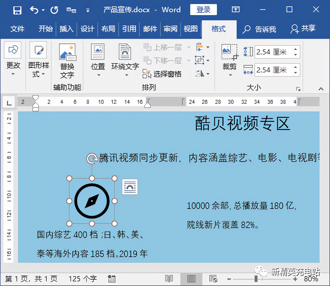Open the layout options floating button beside graphic
Screen dimensions: 330x286
click(x=130, y=187)
